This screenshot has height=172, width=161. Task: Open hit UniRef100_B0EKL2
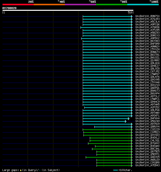pyautogui.click(x=147, y=138)
